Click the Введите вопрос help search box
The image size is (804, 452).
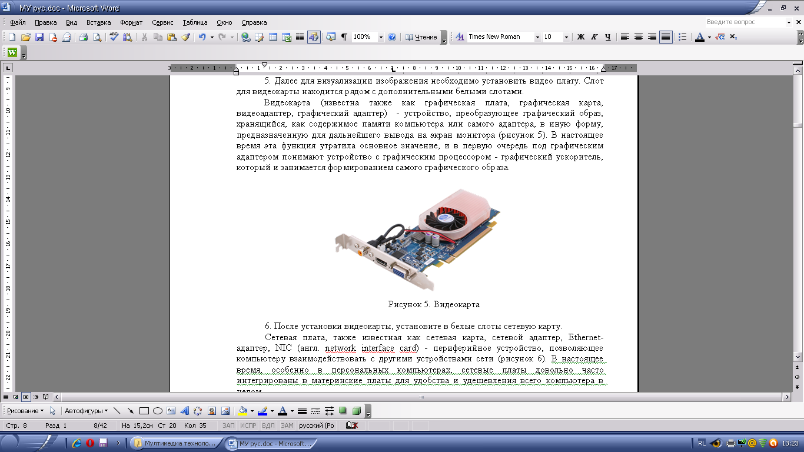point(745,22)
